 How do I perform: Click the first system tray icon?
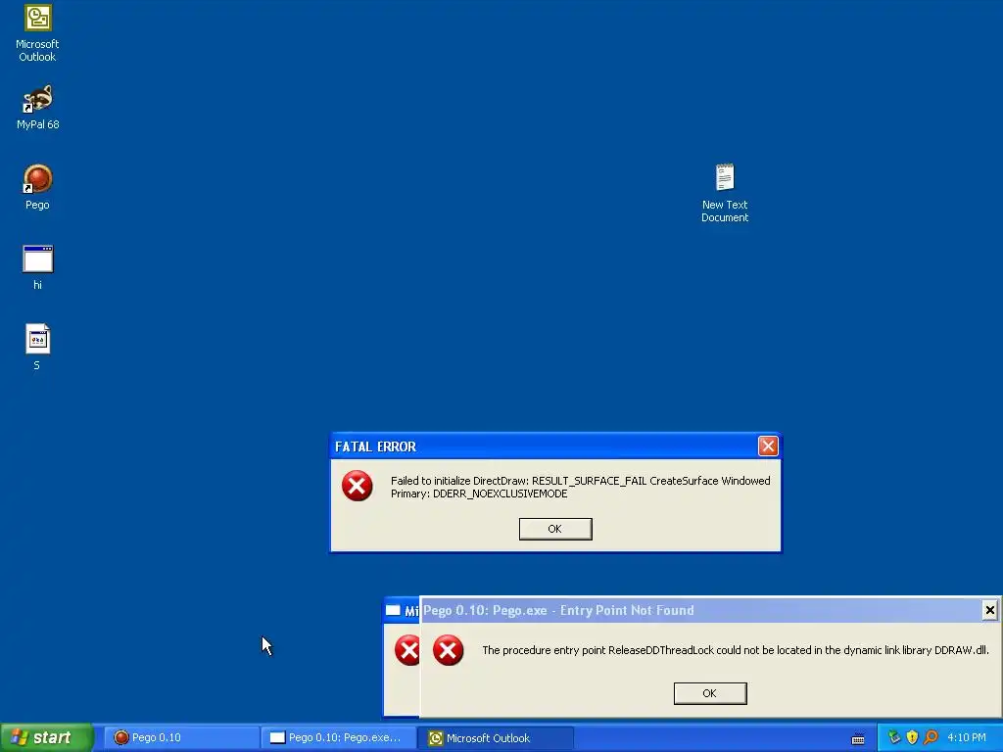coord(893,737)
